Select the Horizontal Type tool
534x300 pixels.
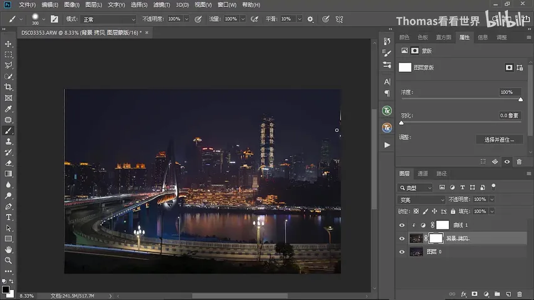(x=8, y=217)
